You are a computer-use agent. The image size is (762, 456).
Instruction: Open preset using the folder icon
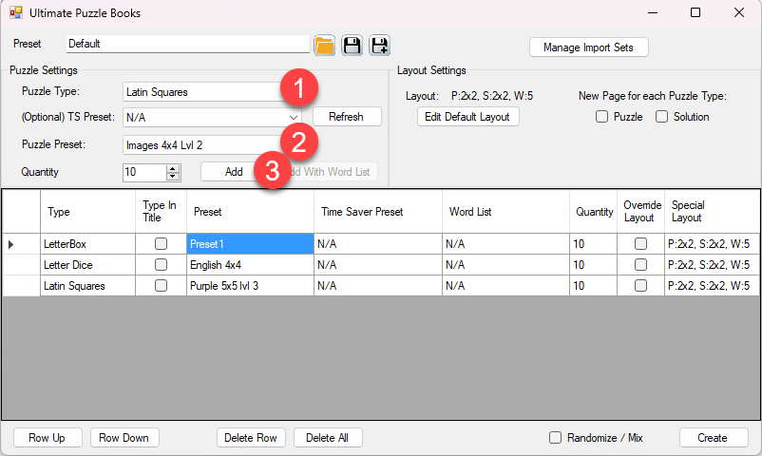[325, 45]
